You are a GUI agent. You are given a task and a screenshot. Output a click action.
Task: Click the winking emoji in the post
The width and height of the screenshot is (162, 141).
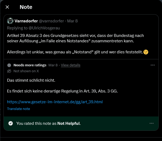pos(146,51)
